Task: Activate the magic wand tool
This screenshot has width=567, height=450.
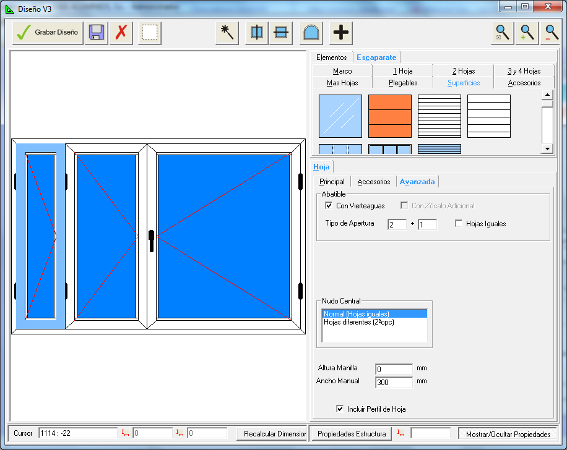Action: pyautogui.click(x=227, y=33)
